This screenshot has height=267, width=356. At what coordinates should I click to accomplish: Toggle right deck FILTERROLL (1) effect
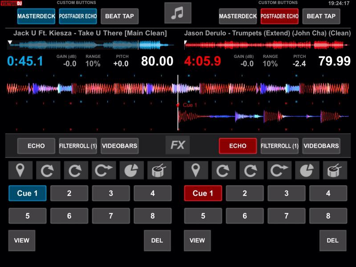(x=279, y=146)
